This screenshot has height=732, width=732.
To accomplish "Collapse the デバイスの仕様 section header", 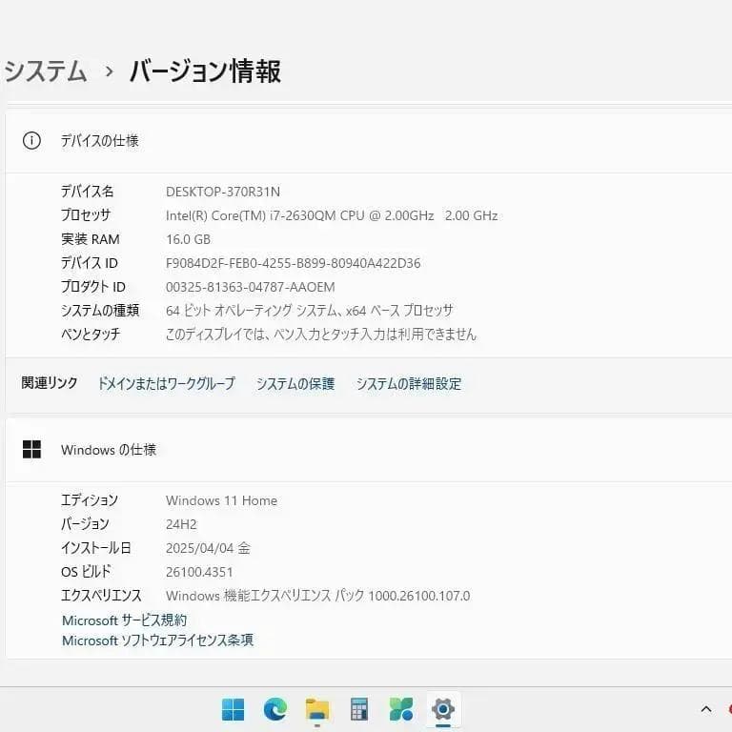I will [369, 141].
